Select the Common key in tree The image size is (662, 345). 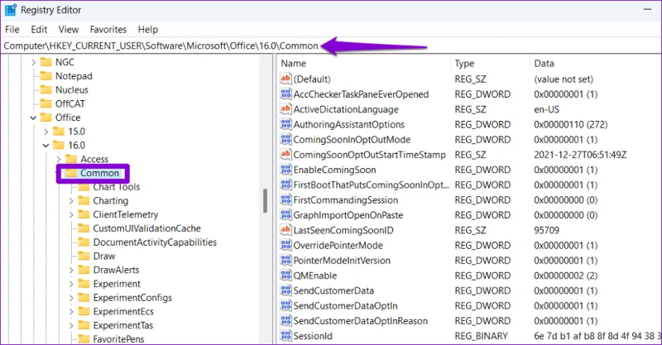coord(99,173)
